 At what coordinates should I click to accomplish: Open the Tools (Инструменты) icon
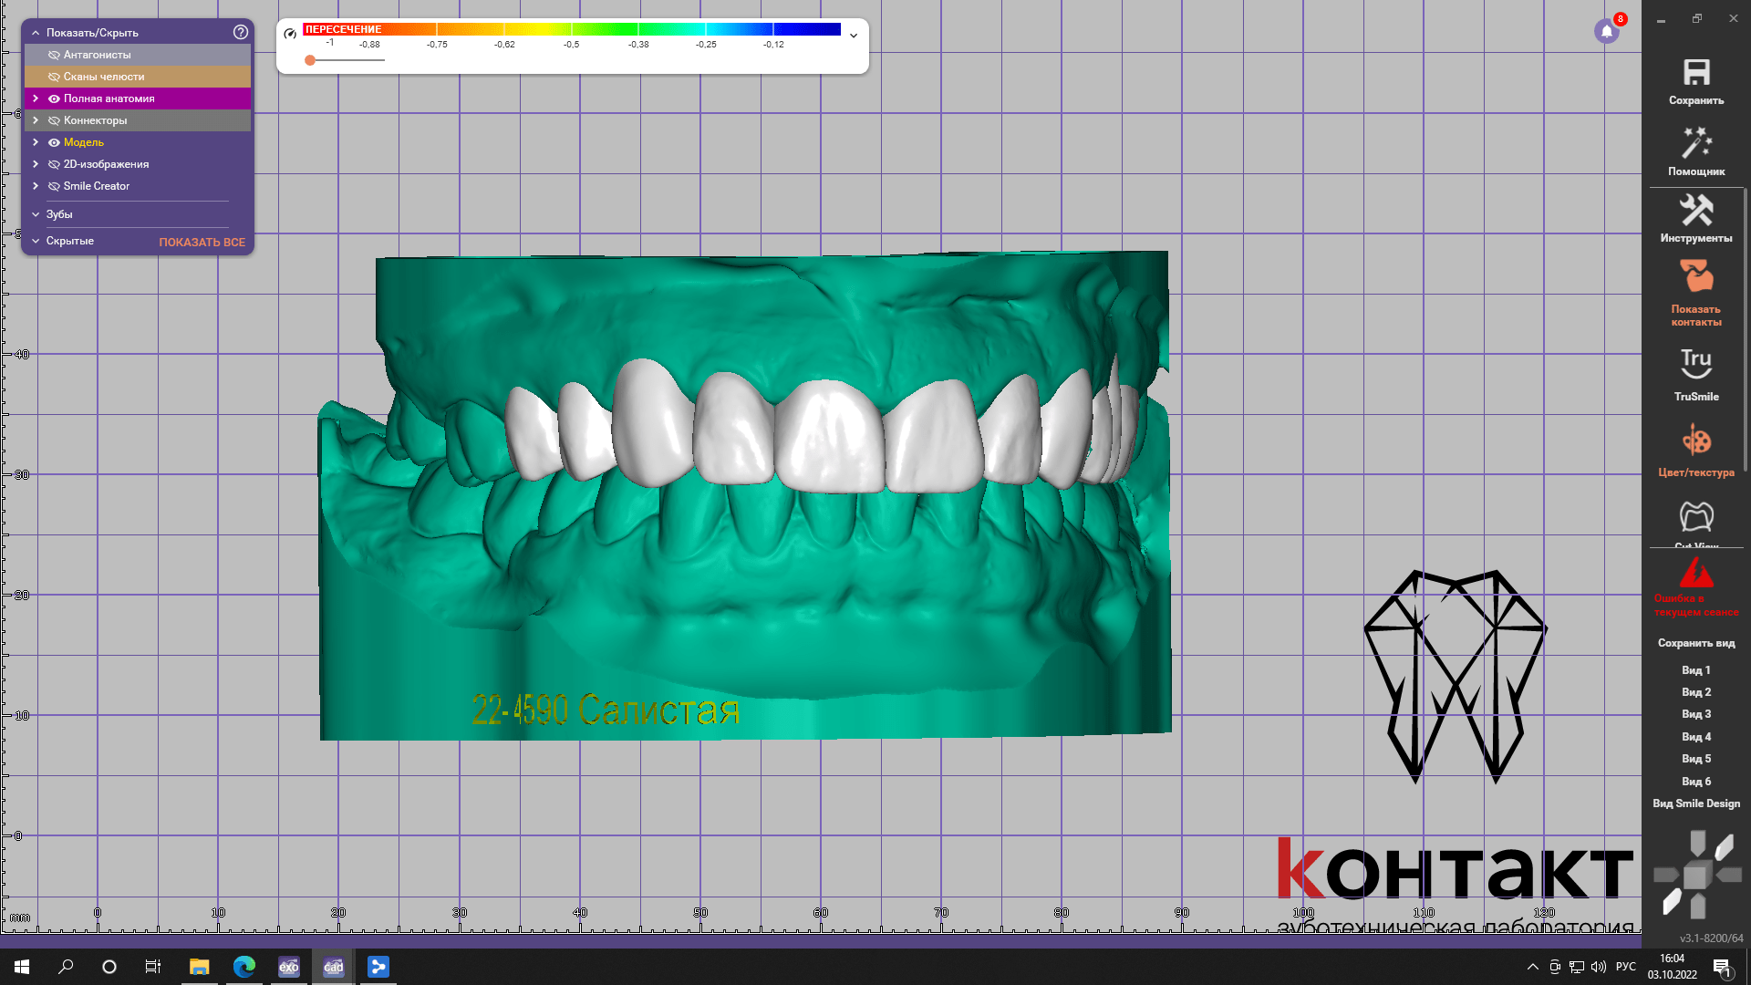pyautogui.click(x=1695, y=212)
